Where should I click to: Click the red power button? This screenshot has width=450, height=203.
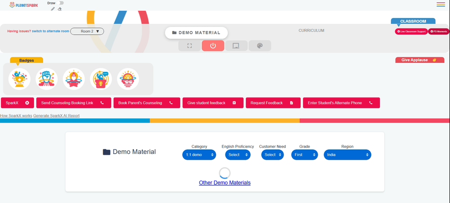213,46
